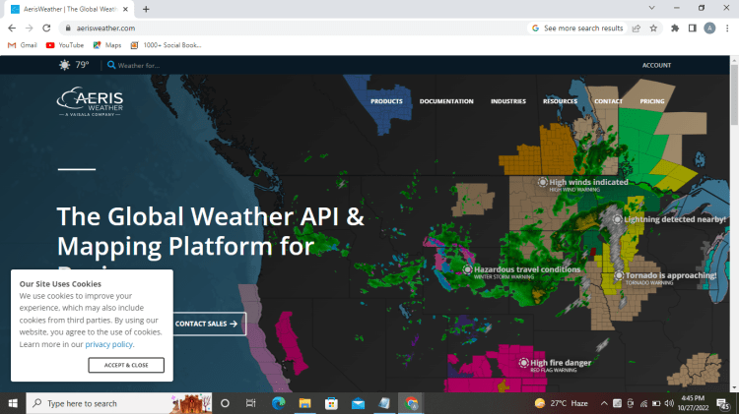
Task: Click the Chrome back arrow
Action: coord(12,29)
